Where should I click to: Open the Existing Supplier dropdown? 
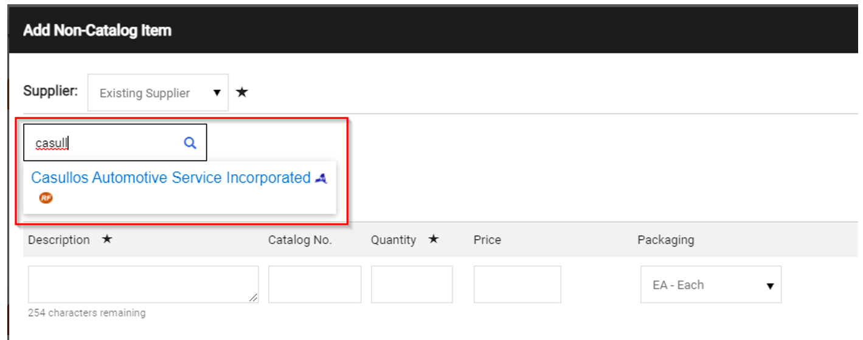pos(158,93)
